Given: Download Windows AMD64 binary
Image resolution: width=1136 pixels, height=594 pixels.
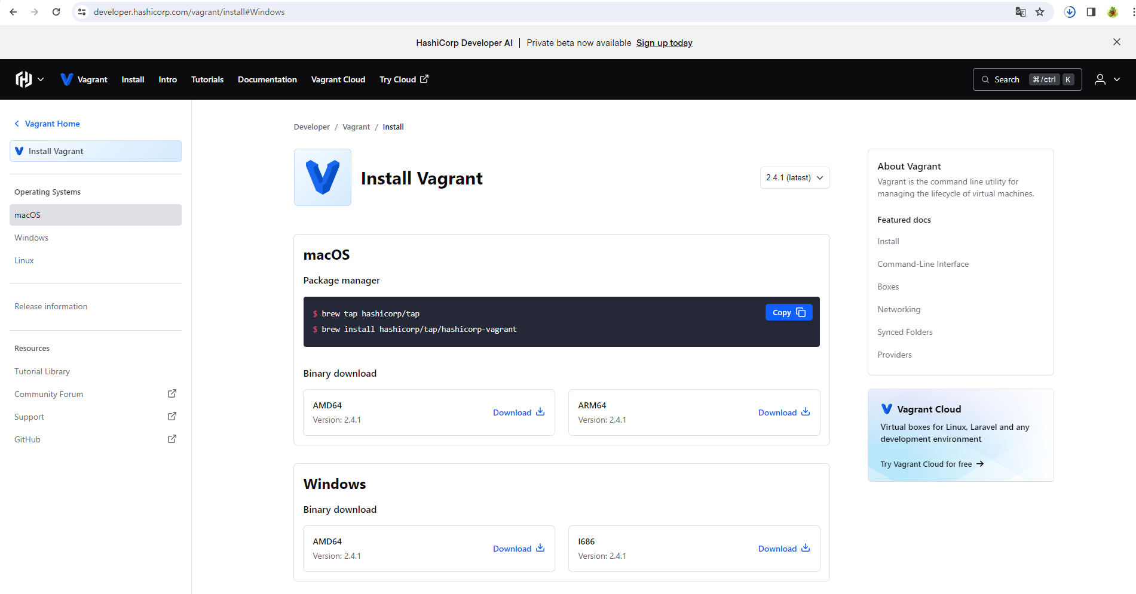Looking at the screenshot, I should coord(518,549).
